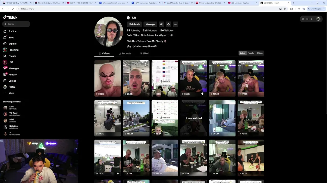The image size is (327, 183).
Task: Open the 130.8K views video
Action: click(x=136, y=118)
